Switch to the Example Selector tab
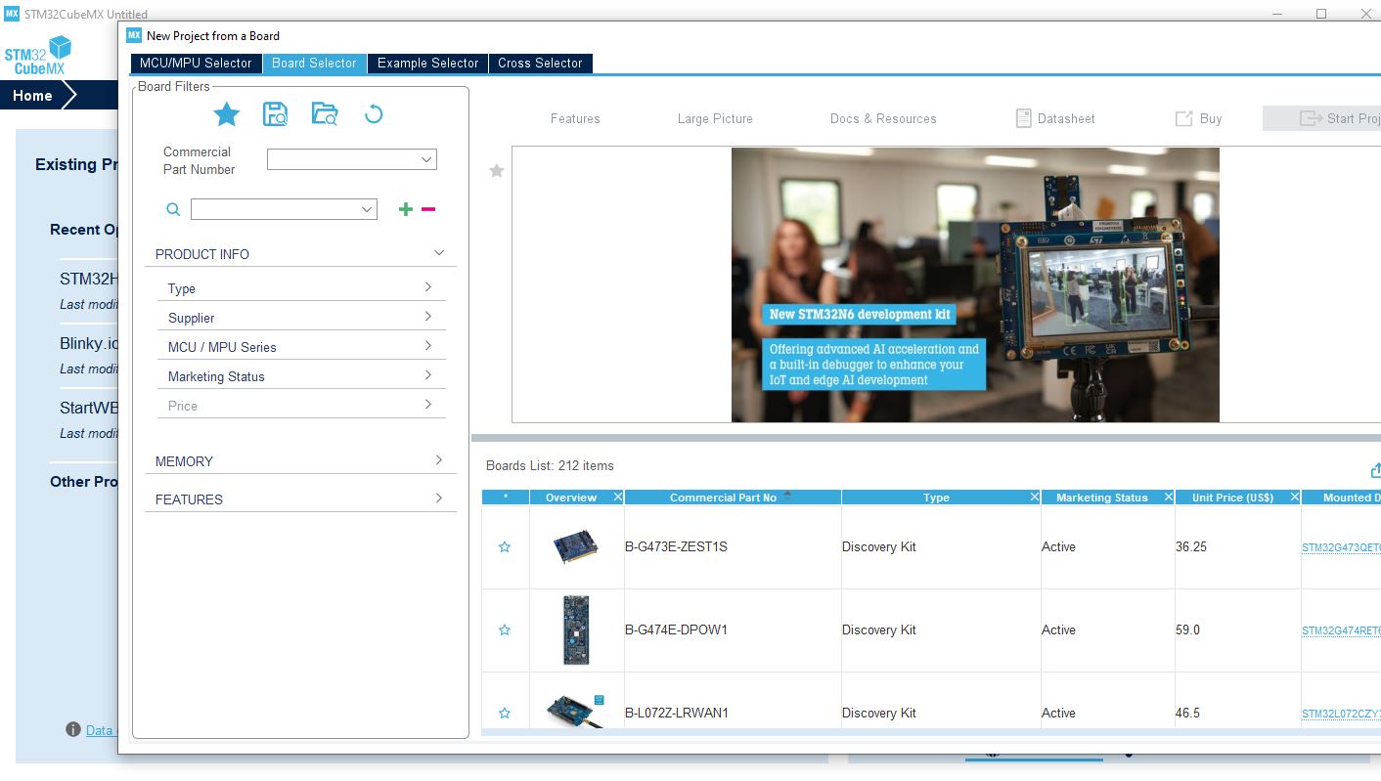This screenshot has height=781, width=1381. tap(427, 64)
